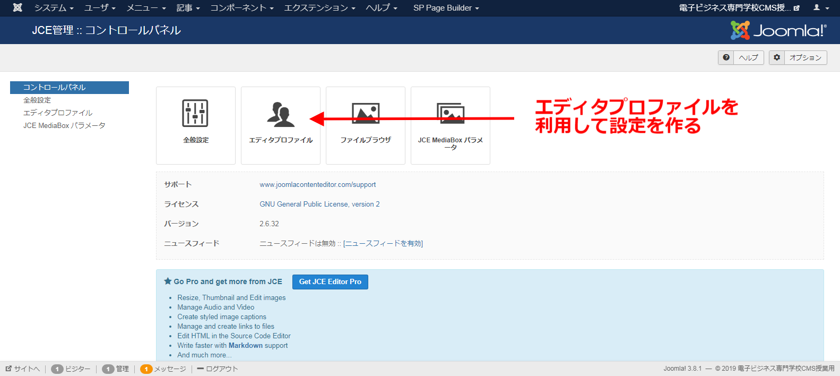Open the 全般設定 sliders icon tile
This screenshot has height=376, width=840.
pos(196,125)
